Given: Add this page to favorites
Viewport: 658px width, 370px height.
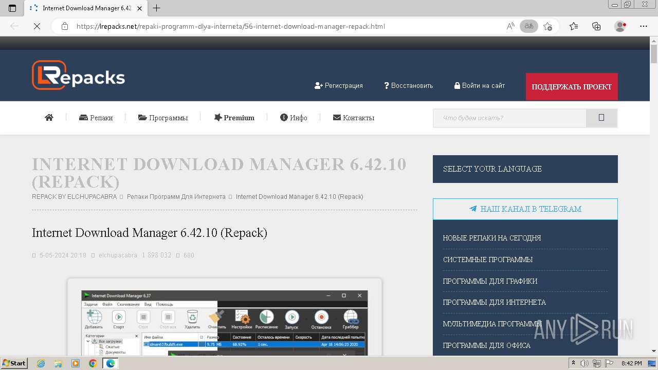Looking at the screenshot, I should 547,26.
